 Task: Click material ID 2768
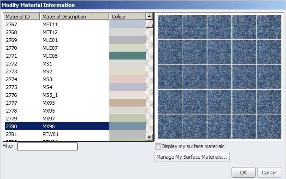pyautogui.click(x=12, y=32)
